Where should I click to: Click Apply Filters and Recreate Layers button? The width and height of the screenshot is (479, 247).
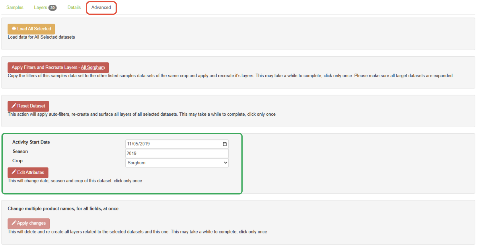point(58,67)
